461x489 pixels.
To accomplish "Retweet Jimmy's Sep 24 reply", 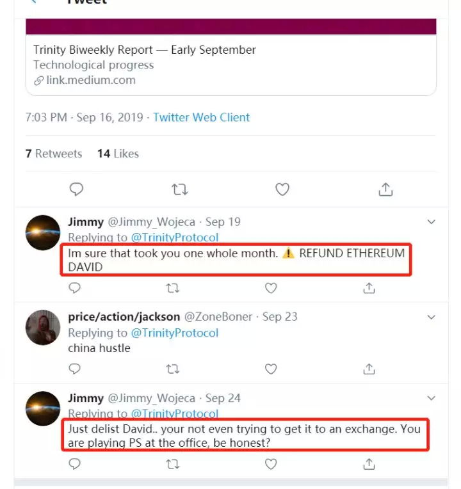I will (173, 462).
